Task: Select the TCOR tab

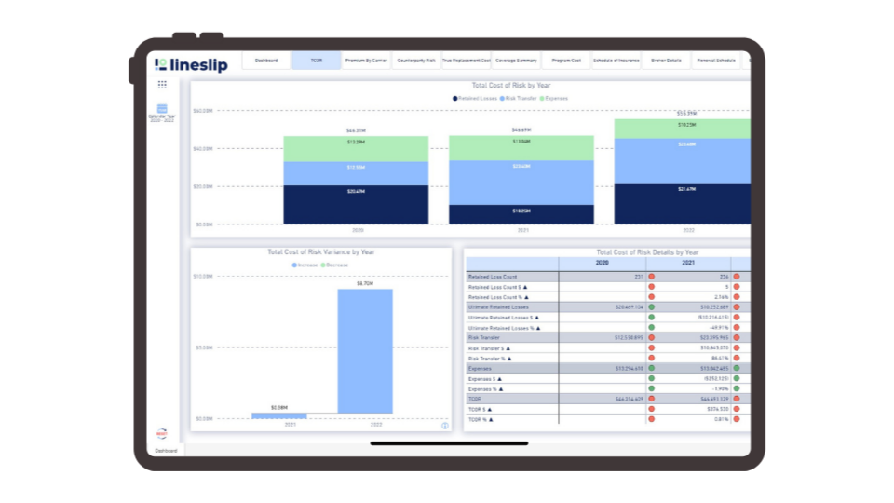Action: pos(317,61)
